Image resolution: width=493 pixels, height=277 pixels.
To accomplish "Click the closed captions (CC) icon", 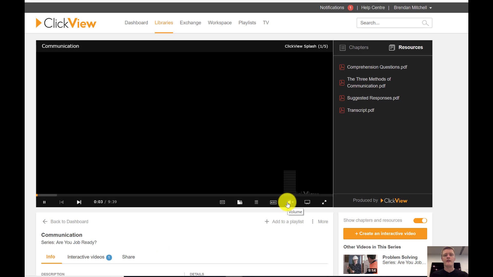I will click(x=222, y=202).
